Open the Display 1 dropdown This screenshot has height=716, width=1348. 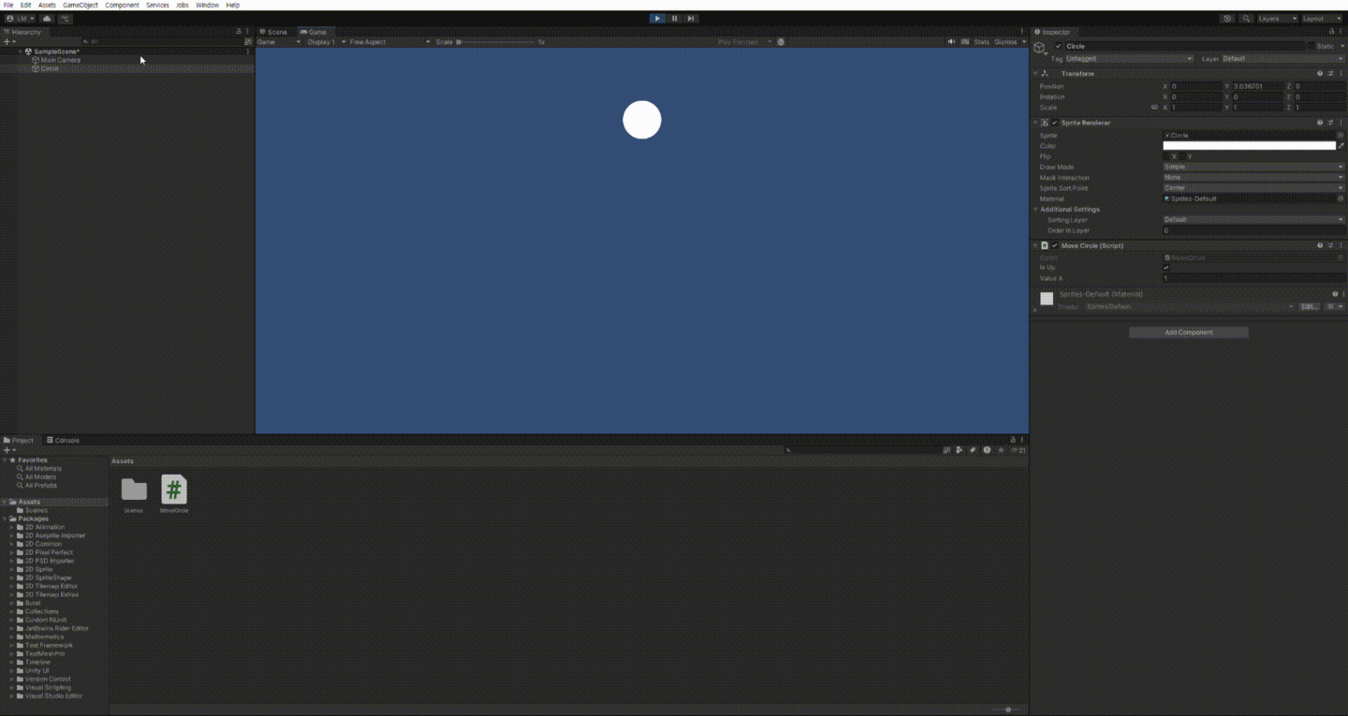pos(326,41)
